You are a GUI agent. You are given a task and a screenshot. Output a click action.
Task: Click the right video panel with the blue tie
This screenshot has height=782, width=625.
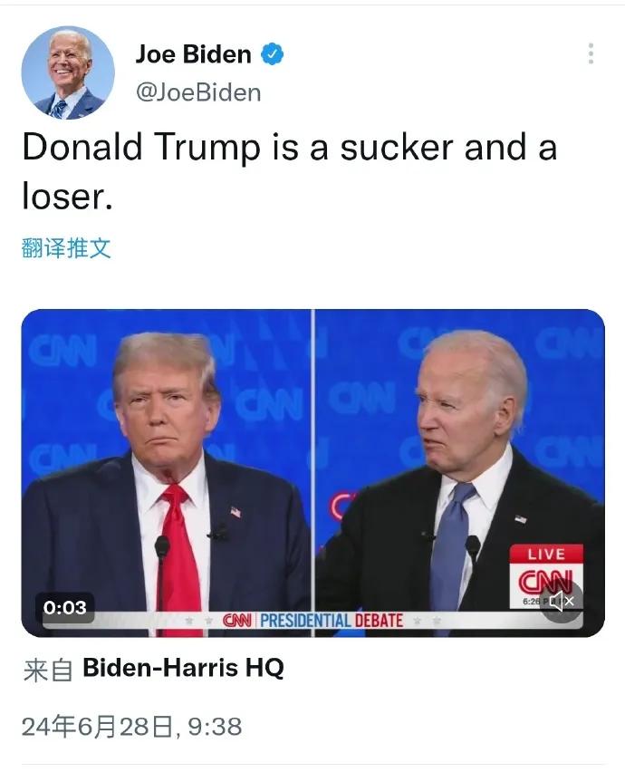pos(459,473)
